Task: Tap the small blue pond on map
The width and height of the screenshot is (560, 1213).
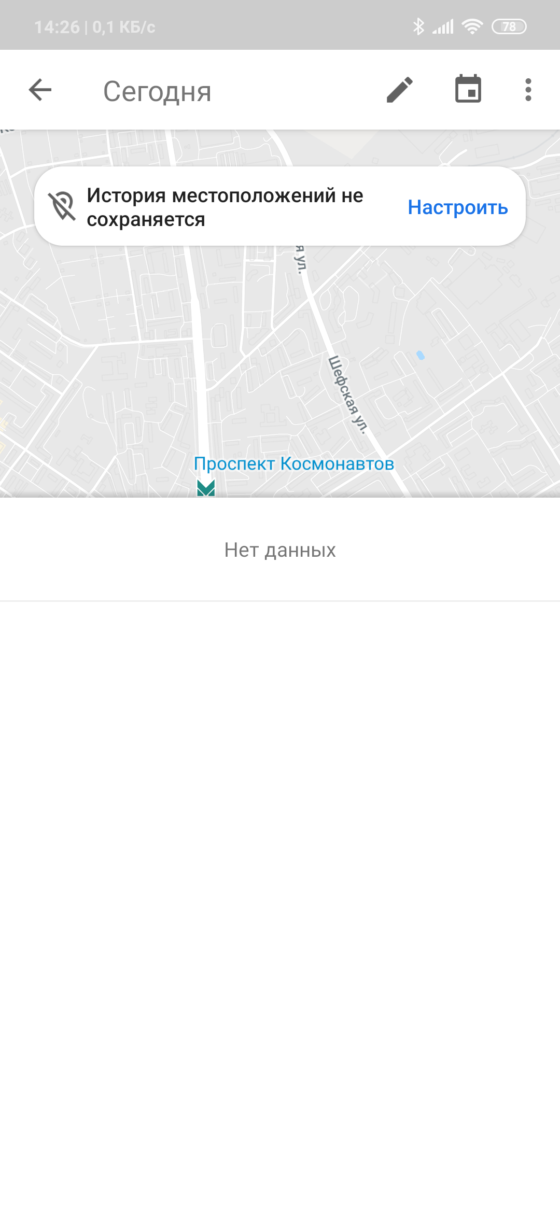Action: click(x=421, y=355)
